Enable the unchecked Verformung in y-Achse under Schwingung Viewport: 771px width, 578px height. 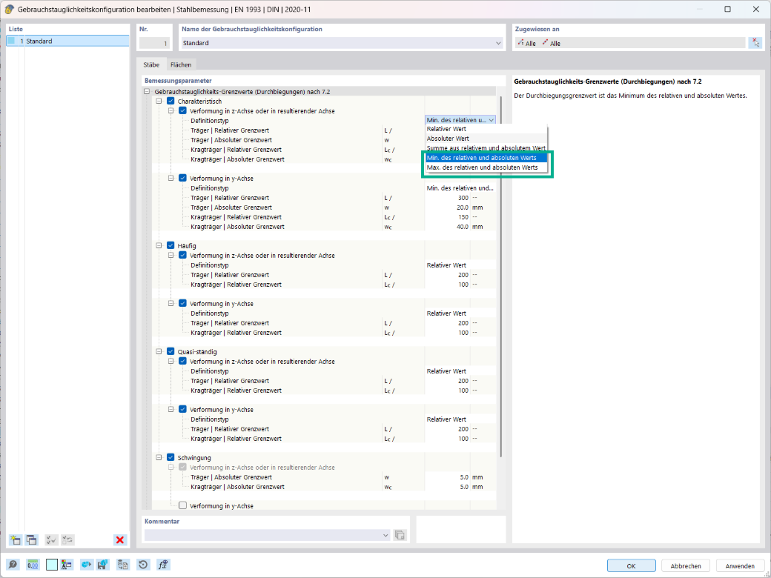coord(182,505)
